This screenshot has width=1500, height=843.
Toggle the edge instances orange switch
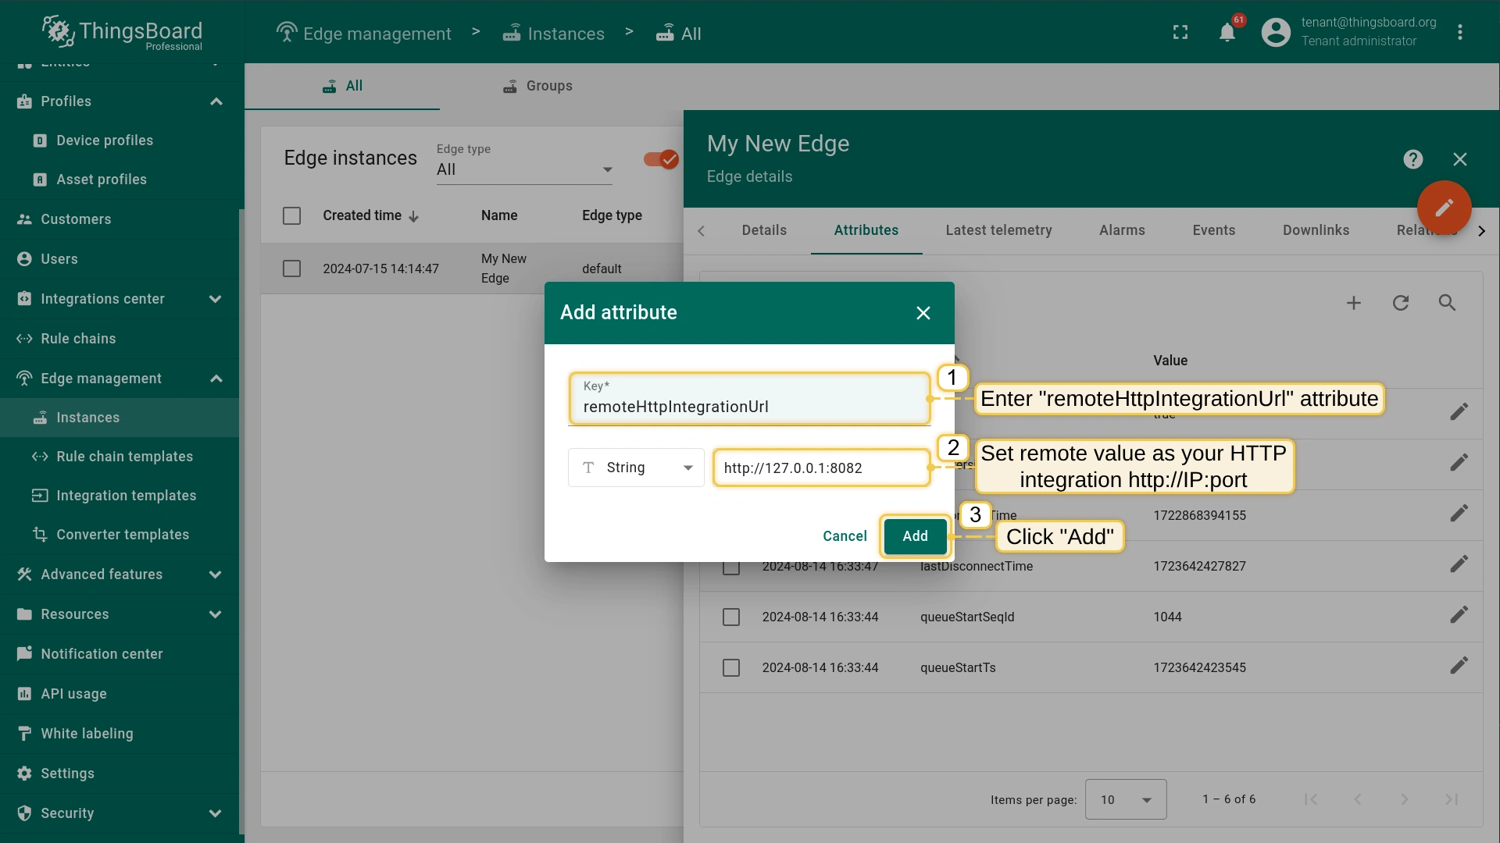[x=661, y=159]
